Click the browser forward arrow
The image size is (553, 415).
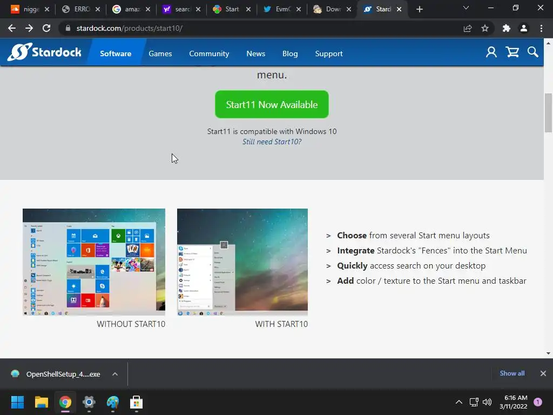coord(29,28)
